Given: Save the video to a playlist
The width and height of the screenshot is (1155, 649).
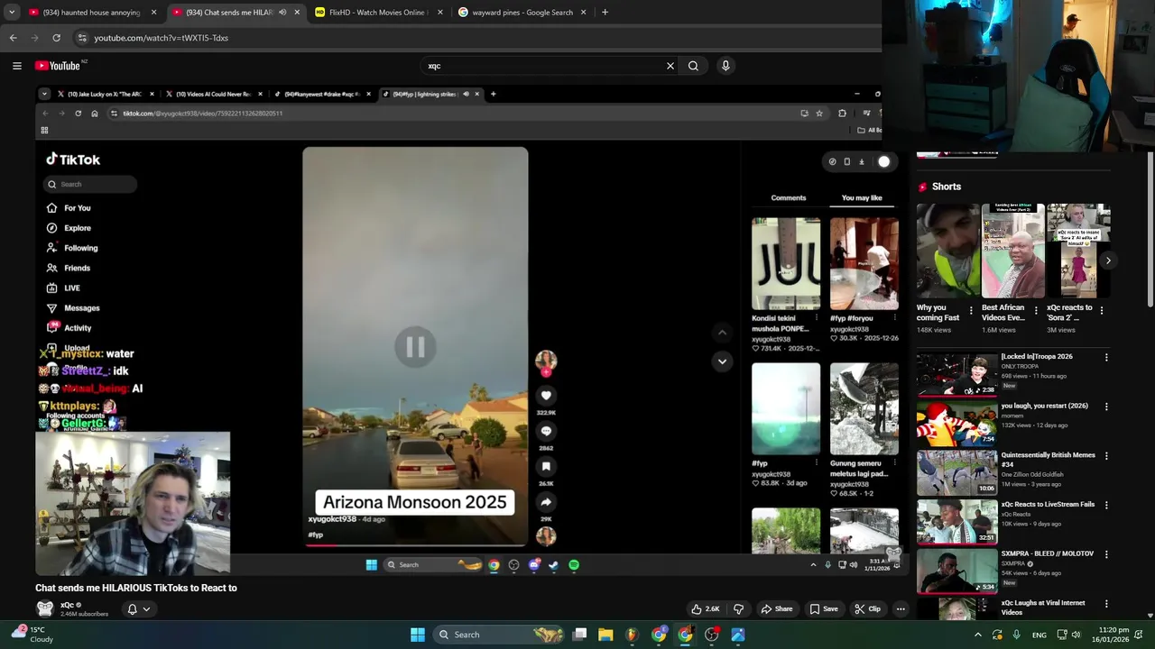Looking at the screenshot, I should (x=823, y=608).
